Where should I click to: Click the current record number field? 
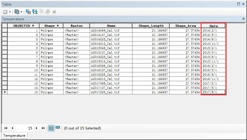[24, 128]
